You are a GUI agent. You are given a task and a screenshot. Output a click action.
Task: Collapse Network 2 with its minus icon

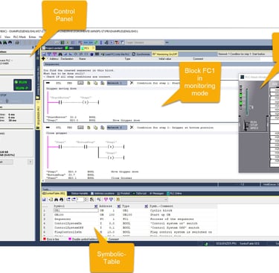point(48,128)
